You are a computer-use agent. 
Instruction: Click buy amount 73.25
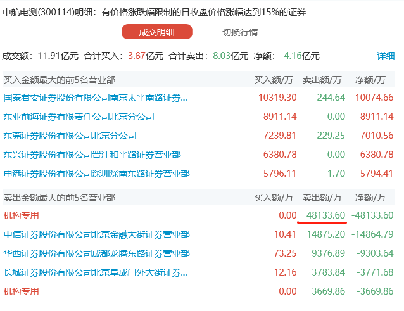click(x=285, y=253)
